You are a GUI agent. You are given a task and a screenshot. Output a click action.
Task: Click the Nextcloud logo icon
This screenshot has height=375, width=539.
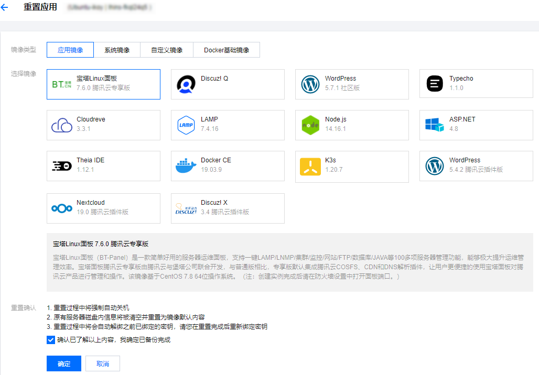(x=61, y=208)
